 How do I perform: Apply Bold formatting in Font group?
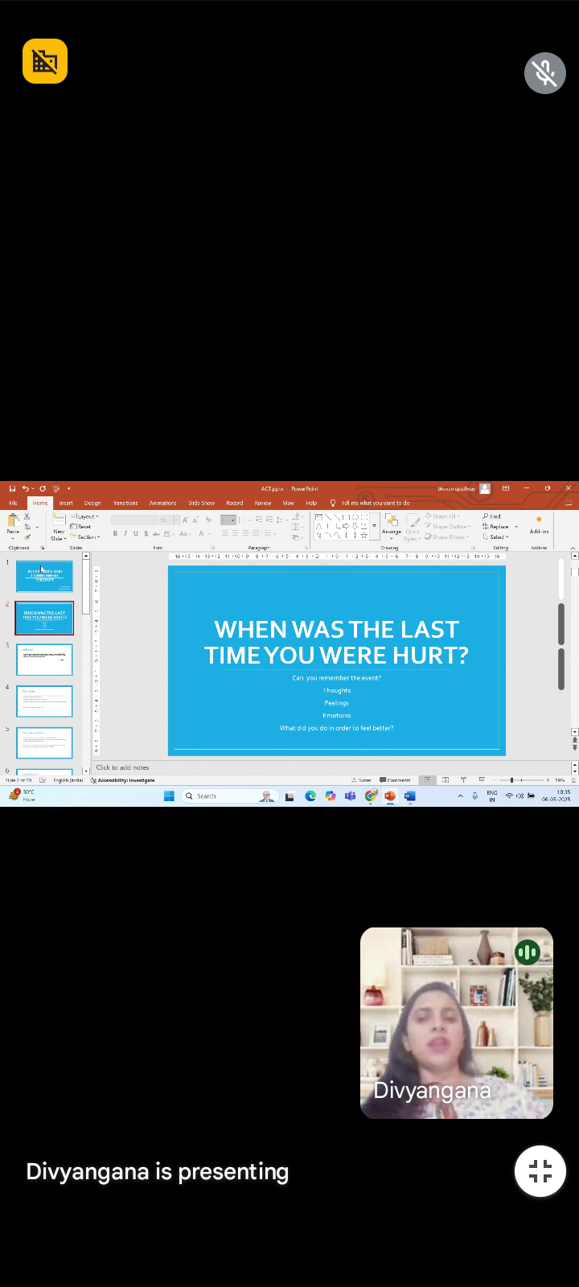point(115,533)
